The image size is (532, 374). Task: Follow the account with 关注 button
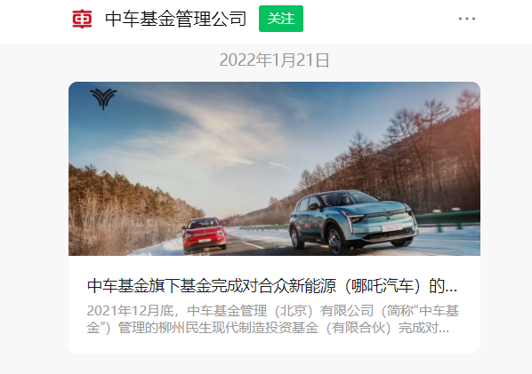pyautogui.click(x=281, y=19)
